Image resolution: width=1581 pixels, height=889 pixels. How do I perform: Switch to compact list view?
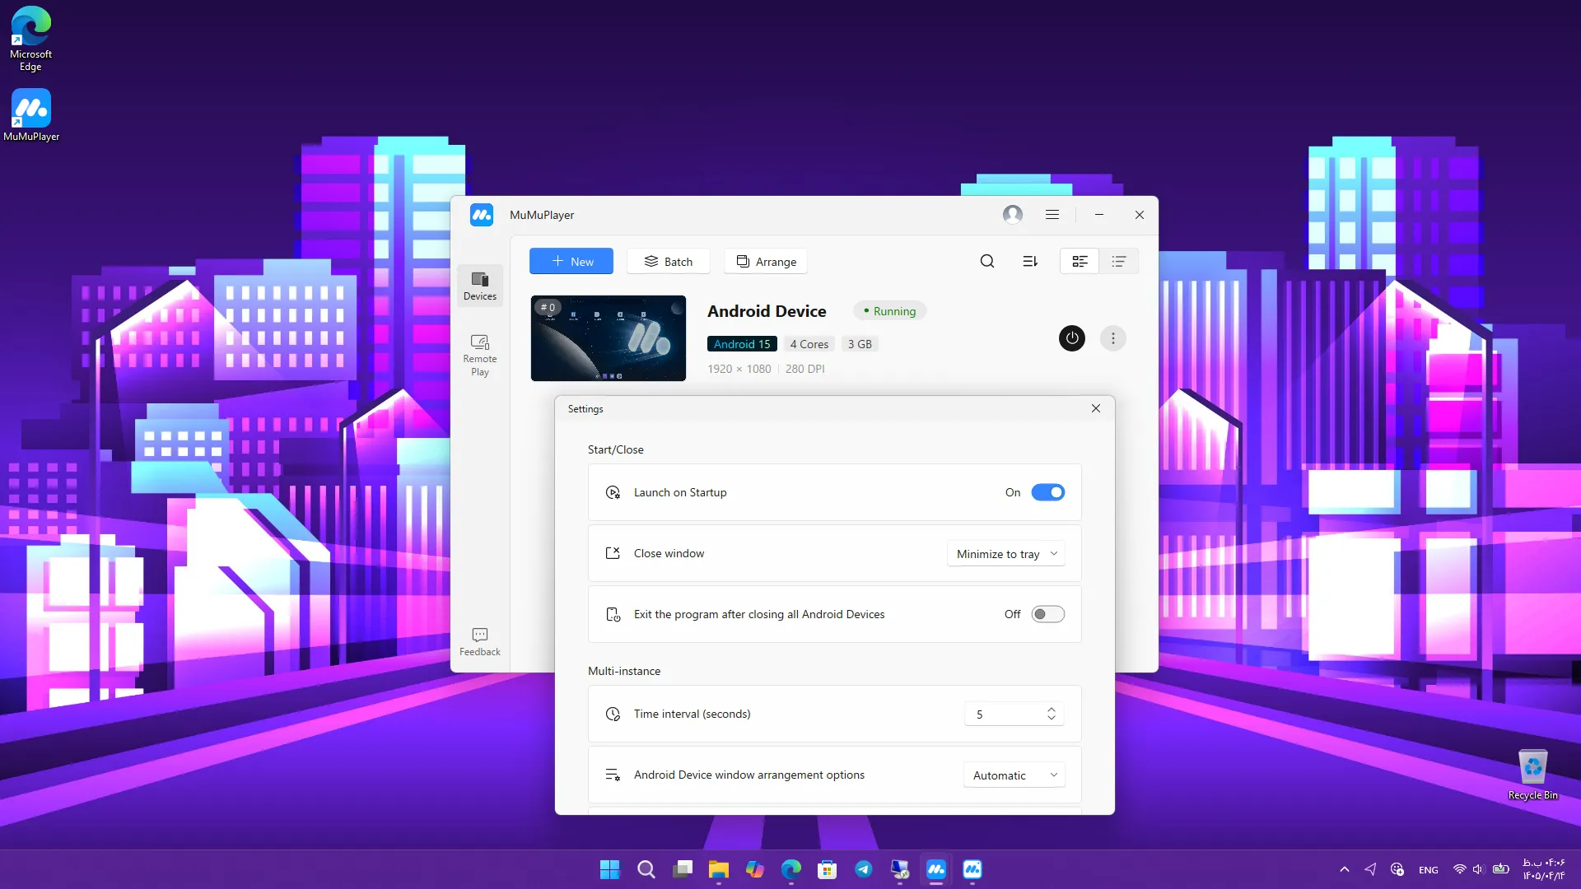click(x=1119, y=261)
